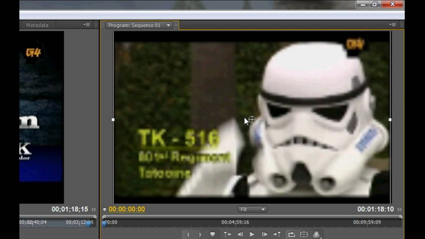Click Program playhead at ruler start
425x239 pixels.
[x=104, y=223]
